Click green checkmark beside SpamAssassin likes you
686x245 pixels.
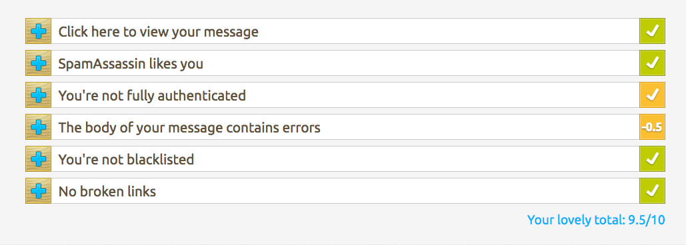[652, 63]
